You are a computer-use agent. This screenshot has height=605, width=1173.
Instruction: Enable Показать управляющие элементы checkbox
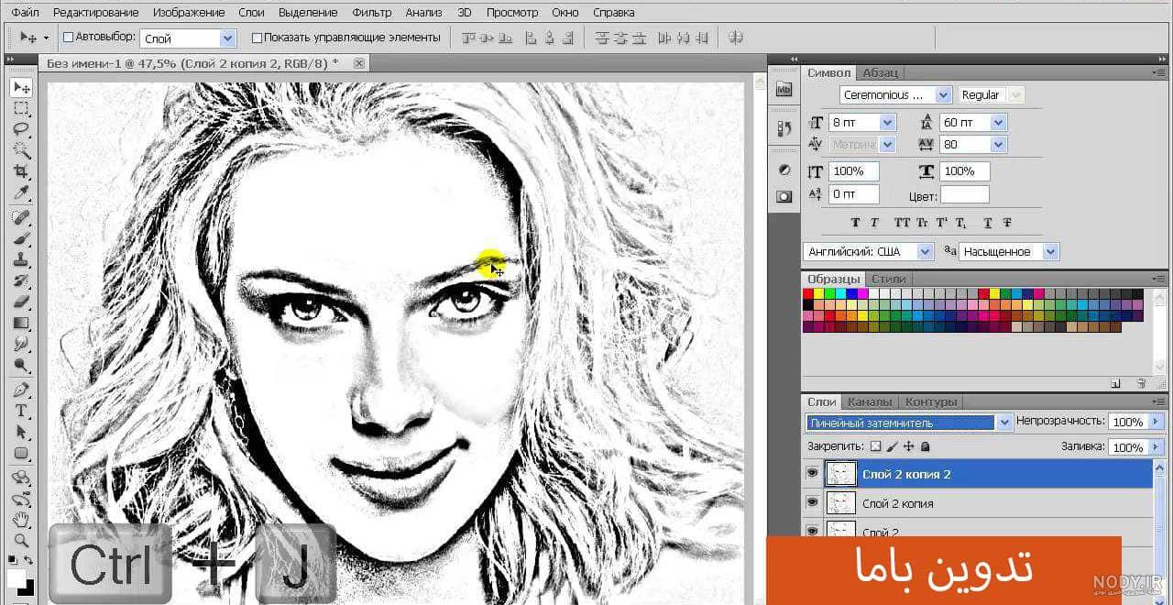(x=257, y=38)
